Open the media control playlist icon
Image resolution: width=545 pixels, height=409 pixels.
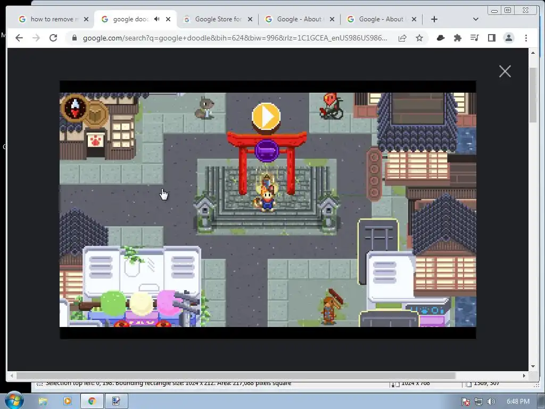click(x=474, y=38)
